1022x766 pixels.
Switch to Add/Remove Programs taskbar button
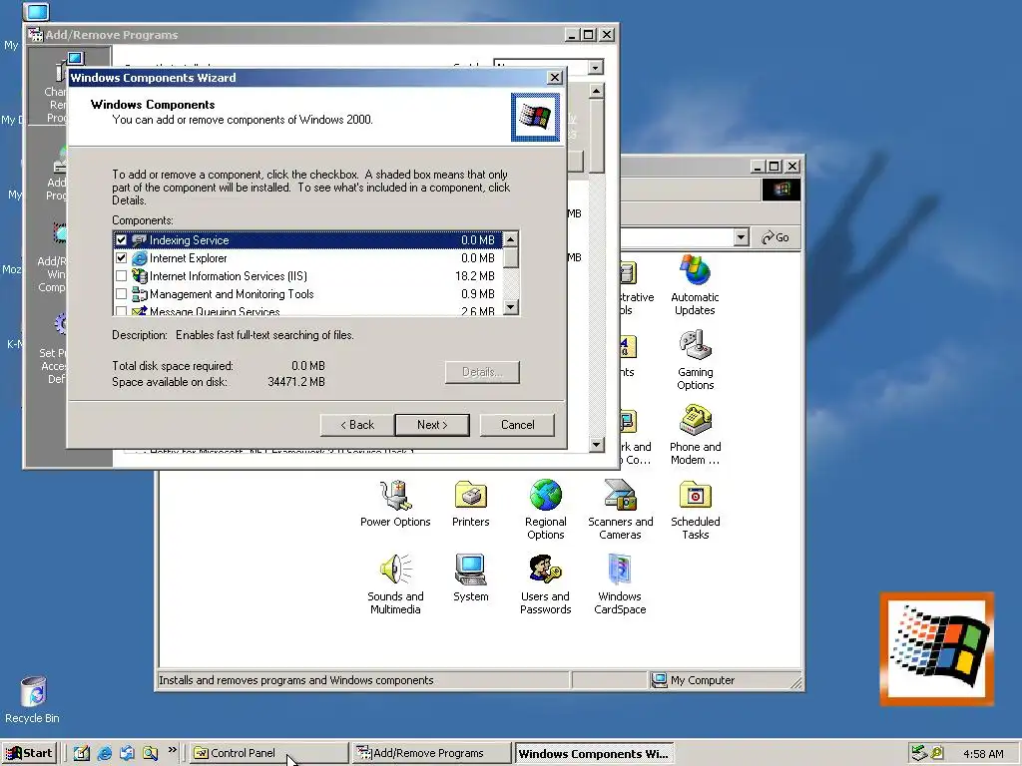click(x=431, y=753)
